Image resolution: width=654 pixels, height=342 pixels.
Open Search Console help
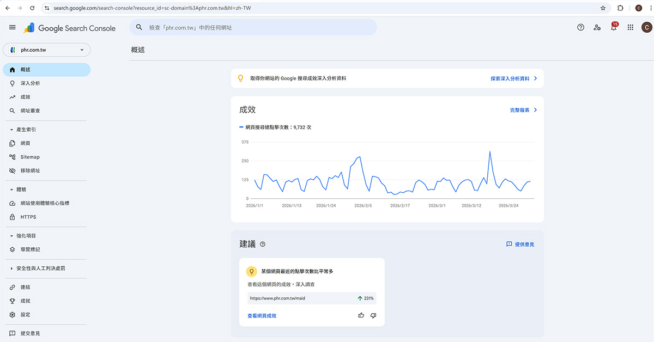click(x=580, y=27)
